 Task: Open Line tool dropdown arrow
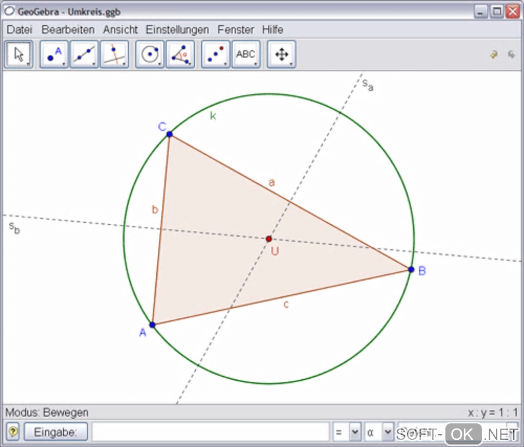(x=93, y=64)
